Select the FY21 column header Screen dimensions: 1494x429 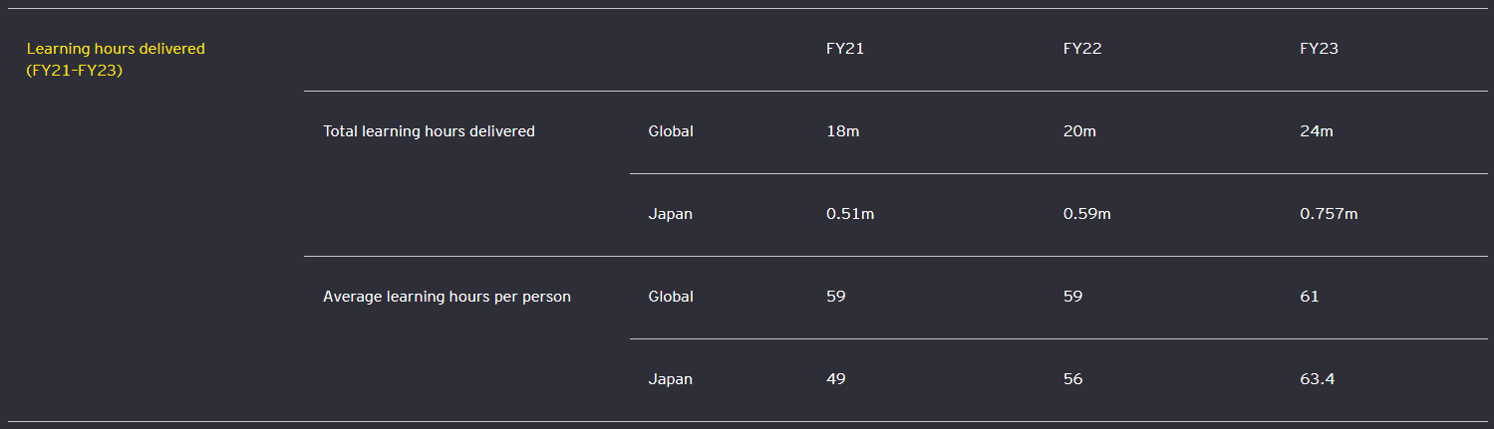[x=844, y=49]
